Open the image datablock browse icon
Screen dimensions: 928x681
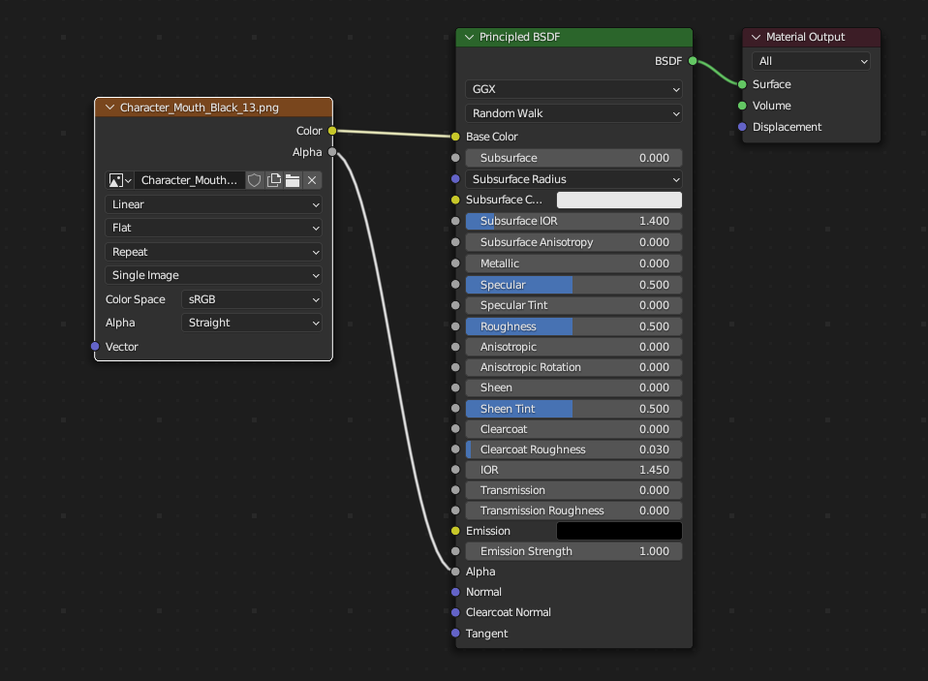(x=120, y=180)
